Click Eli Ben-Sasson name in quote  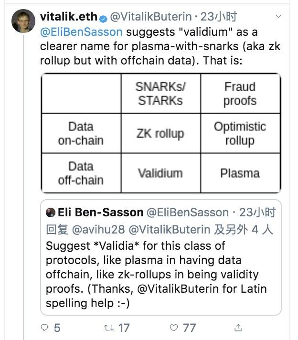[100, 212]
